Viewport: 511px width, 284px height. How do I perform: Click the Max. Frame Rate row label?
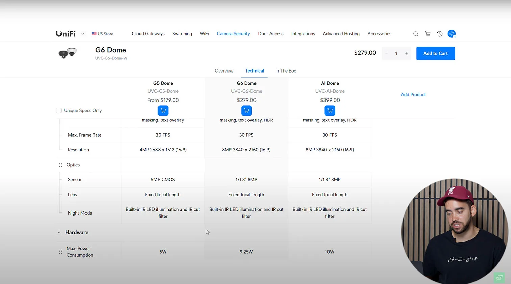tap(84, 135)
